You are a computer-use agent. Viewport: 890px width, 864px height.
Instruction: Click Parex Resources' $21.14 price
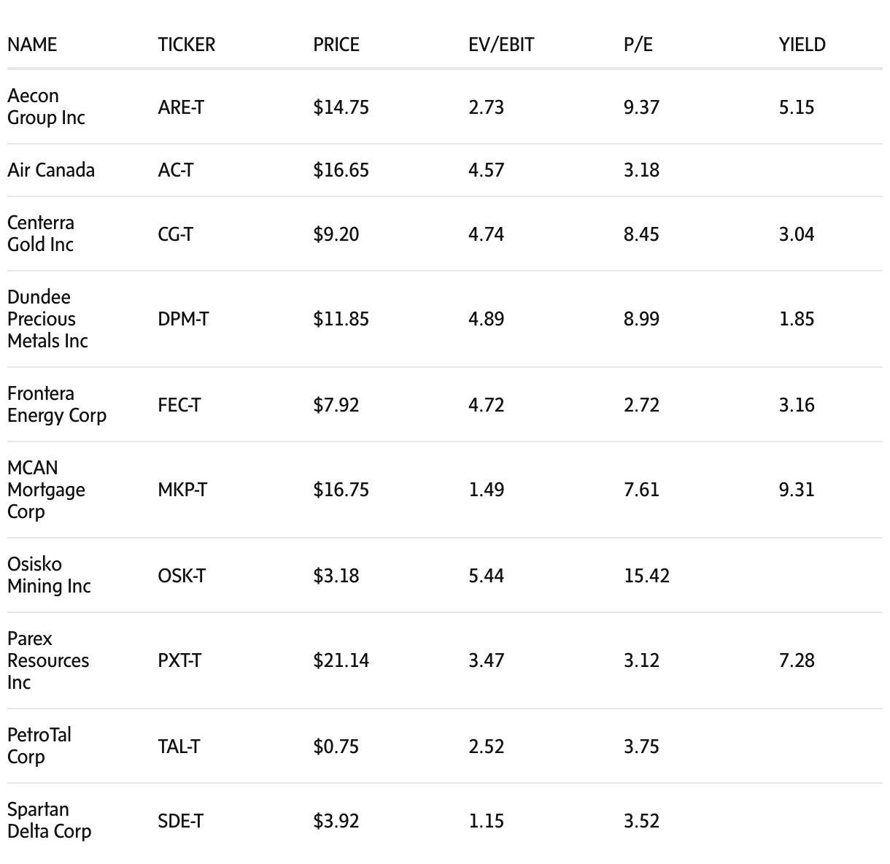(x=341, y=660)
